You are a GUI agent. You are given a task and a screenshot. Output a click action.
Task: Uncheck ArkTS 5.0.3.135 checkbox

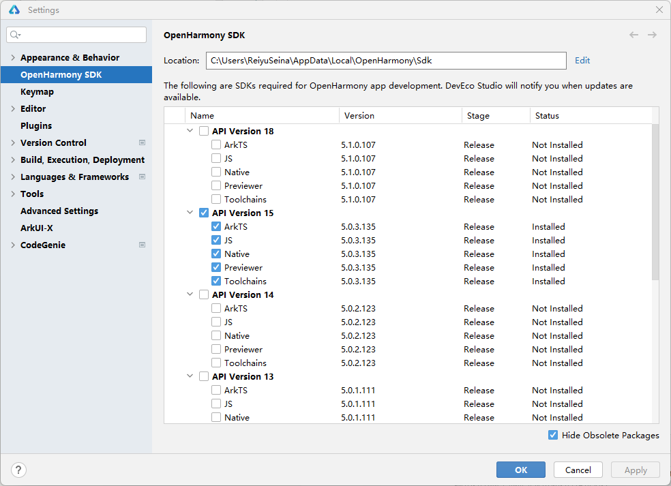[216, 226]
